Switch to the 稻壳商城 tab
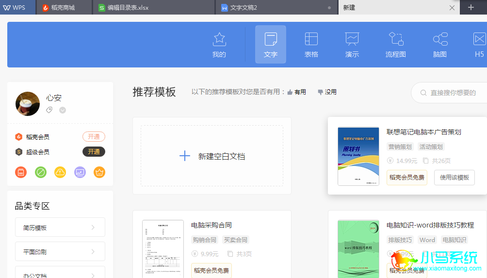Screen dimensions: 487x278 tap(64, 7)
